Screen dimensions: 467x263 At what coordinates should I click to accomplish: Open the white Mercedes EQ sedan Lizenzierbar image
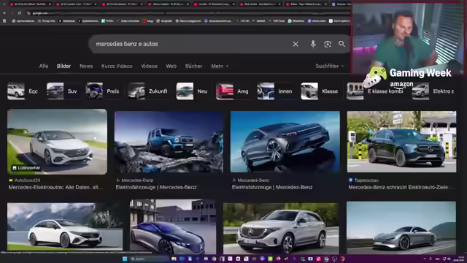[57, 142]
